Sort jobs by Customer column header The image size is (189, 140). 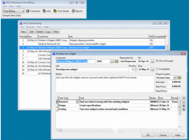point(53,37)
